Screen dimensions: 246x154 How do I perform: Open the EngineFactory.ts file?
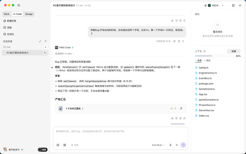pos(206,73)
